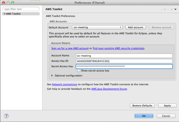The height and width of the screenshot is (122, 179).
Task: Open back history dropdown arrow
Action: 165,10
